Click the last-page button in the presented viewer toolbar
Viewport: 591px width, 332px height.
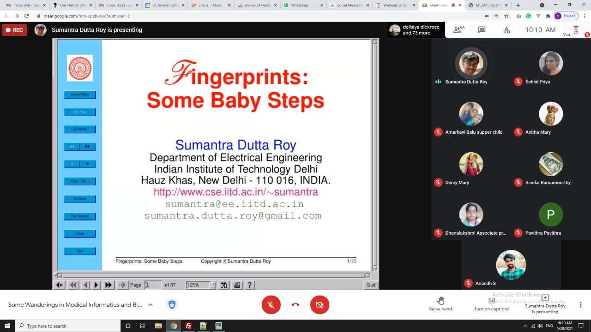pyautogui.click(x=108, y=285)
